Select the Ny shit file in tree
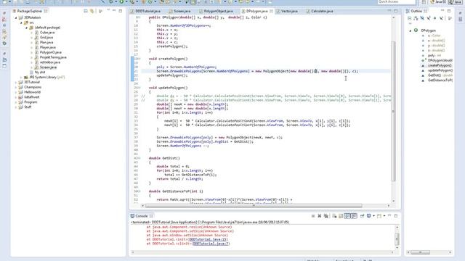This screenshot has height=261, width=465. point(40,72)
